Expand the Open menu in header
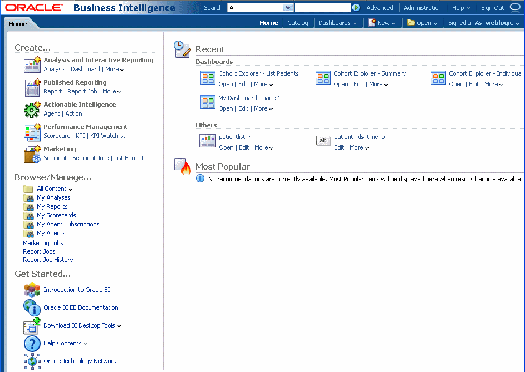The width and height of the screenshot is (525, 372). click(422, 23)
